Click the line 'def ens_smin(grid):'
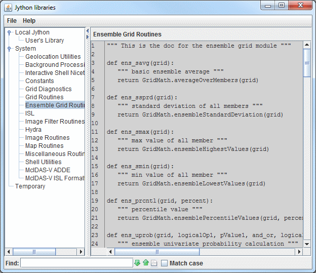The height and width of the screenshot is (273, 316). tap(140, 166)
